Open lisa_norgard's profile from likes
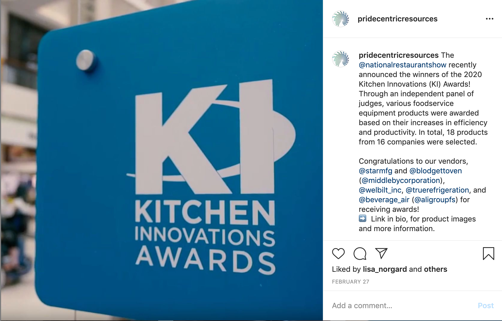502x321 pixels. 385,269
